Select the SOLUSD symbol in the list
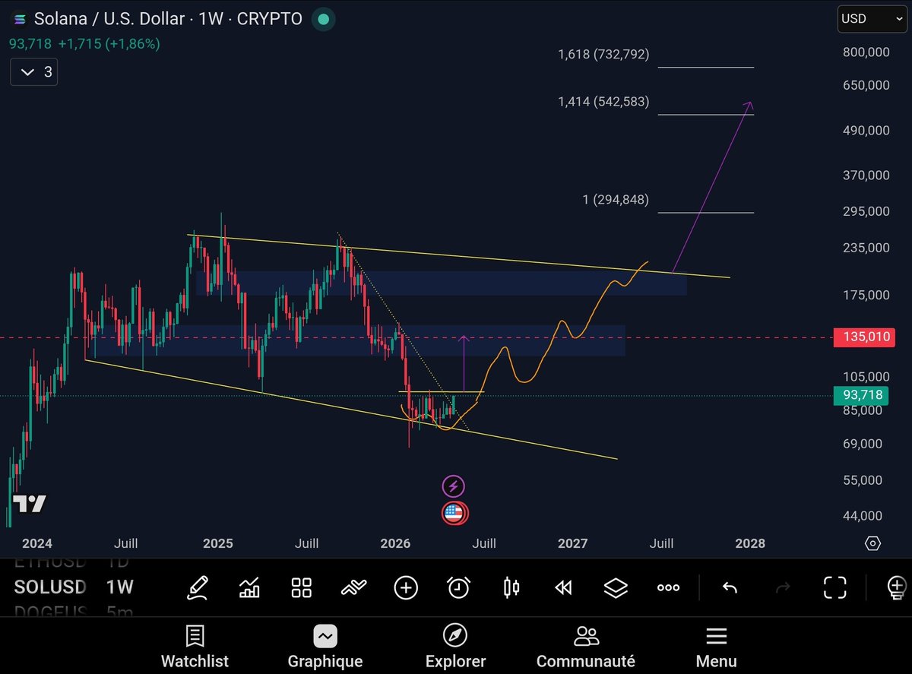The image size is (912, 674). 49,587
